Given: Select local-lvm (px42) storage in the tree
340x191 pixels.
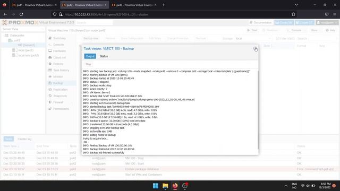Looking at the screenshot, I should [28, 55].
